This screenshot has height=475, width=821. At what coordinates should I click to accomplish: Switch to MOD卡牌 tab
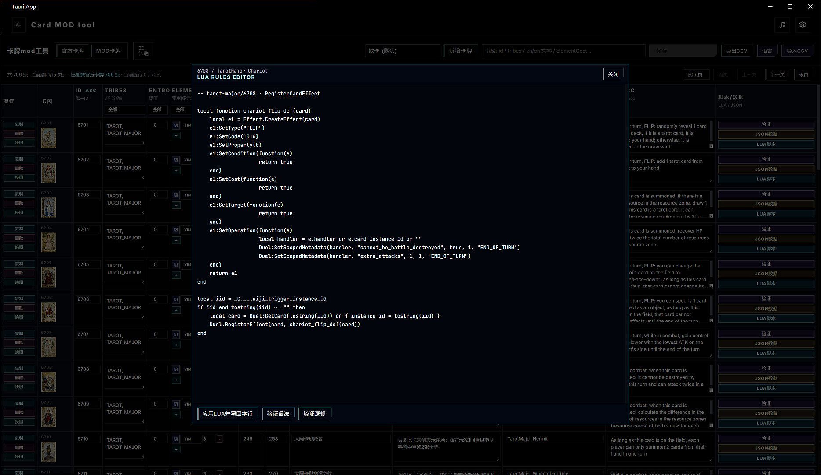(108, 51)
